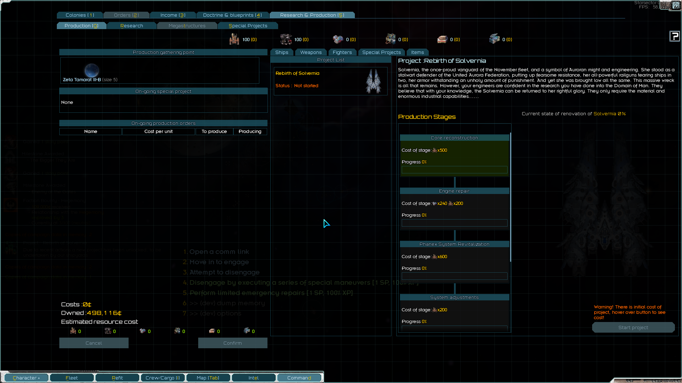
Task: Click System adjustments cost resource icon
Action: (434, 310)
